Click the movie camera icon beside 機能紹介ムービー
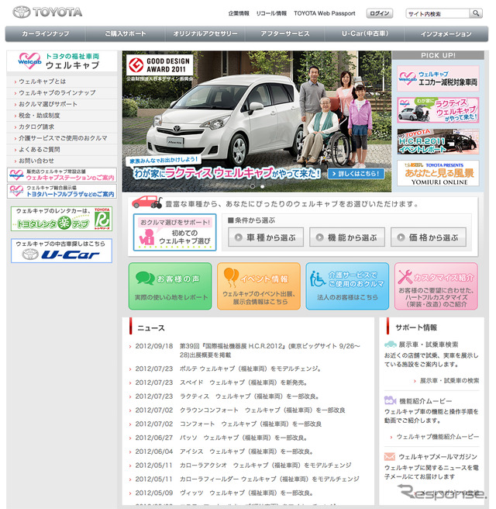The image size is (496, 509). tap(391, 400)
